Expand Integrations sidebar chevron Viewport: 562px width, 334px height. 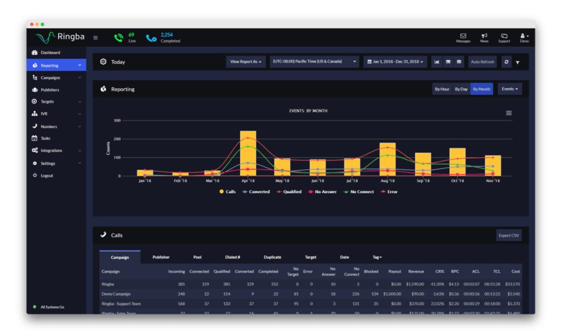click(80, 151)
